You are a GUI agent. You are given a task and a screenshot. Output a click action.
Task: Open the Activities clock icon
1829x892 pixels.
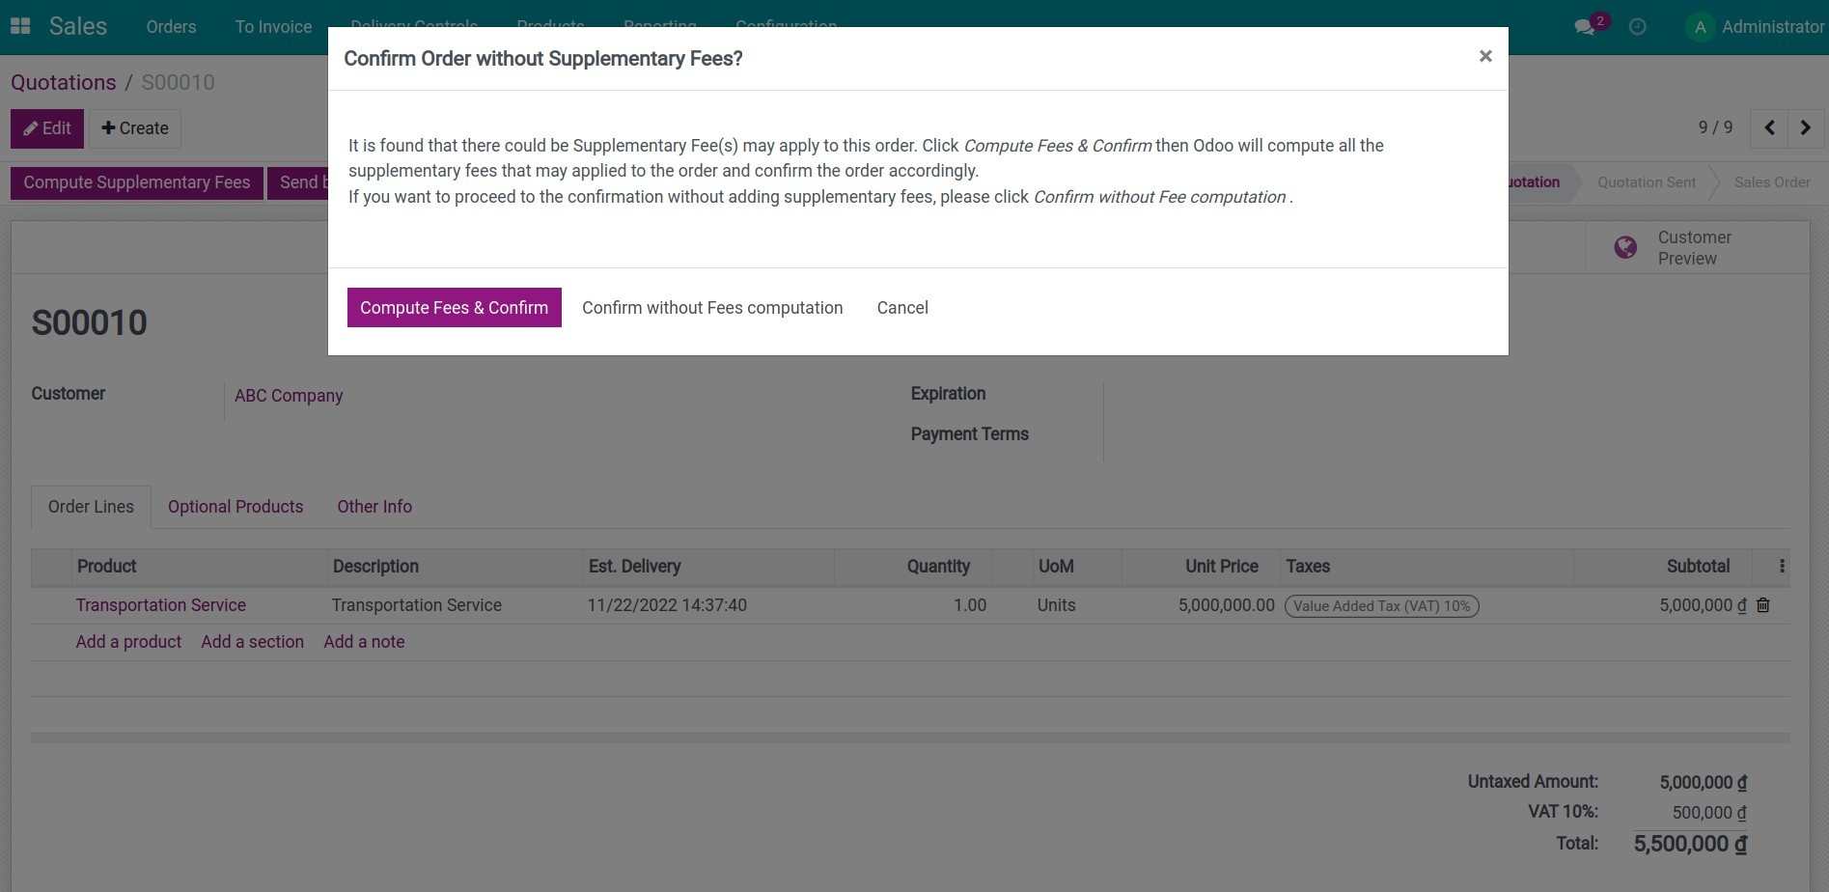coord(1638,26)
